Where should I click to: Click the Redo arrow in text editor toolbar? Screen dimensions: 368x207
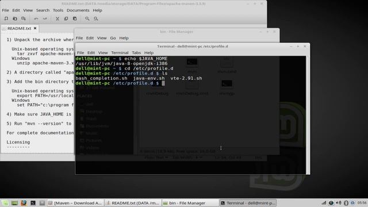pos(45,18)
